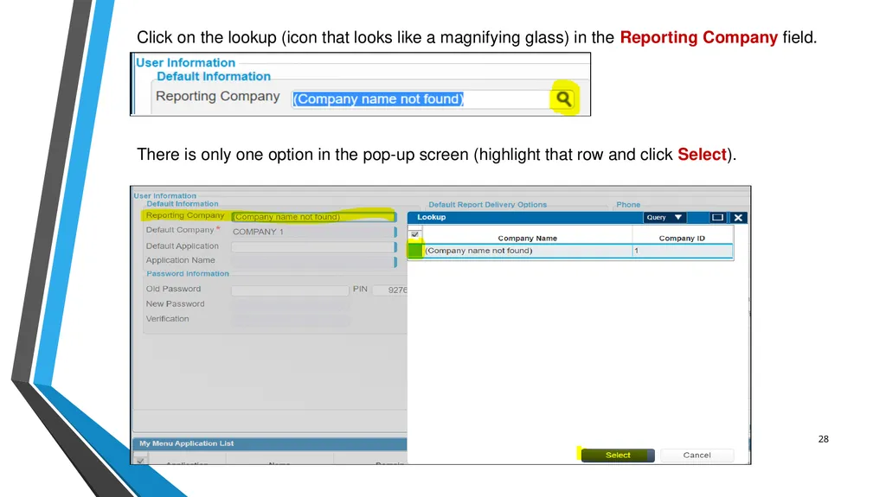The width and height of the screenshot is (886, 497).
Task: Select the green row marker in Lookup
Action: 415,250
